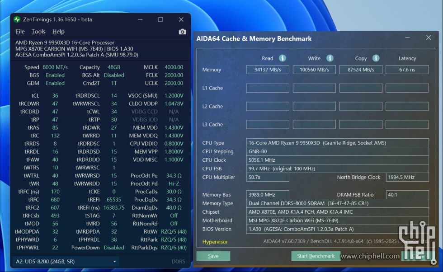Click the tPHYRDL value 38
443x272 pixels.
point(114,240)
